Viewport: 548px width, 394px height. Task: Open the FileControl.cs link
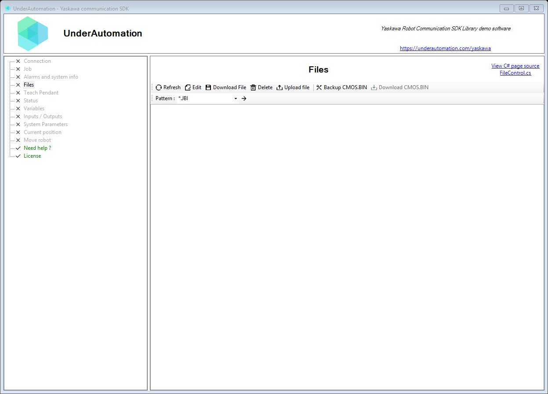coord(515,73)
